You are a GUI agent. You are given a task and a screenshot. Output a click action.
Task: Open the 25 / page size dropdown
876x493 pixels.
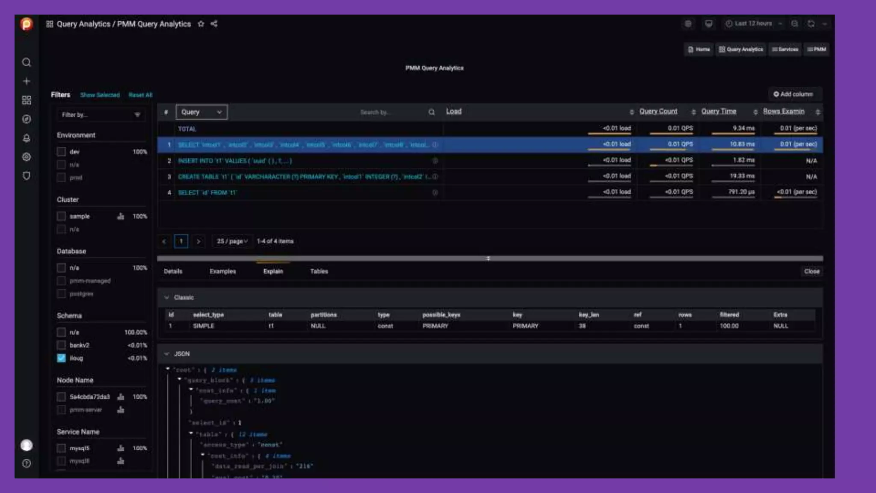(x=232, y=241)
